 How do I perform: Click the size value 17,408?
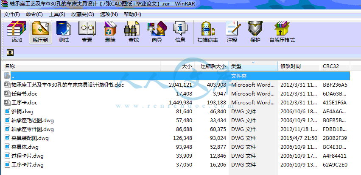[x=185, y=94]
